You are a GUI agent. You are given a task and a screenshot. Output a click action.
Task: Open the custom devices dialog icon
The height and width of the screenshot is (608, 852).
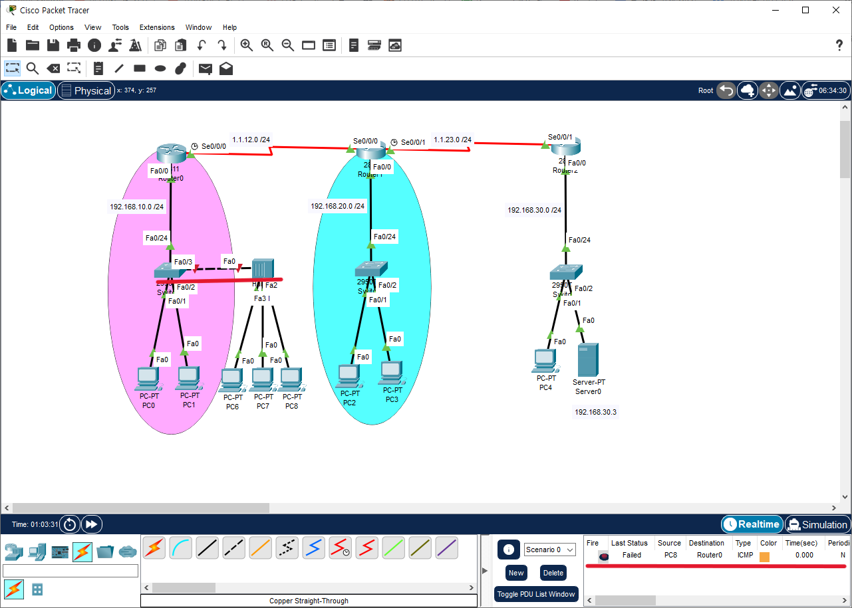click(329, 45)
